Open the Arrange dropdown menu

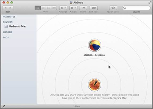pyautogui.click(x=63, y=8)
